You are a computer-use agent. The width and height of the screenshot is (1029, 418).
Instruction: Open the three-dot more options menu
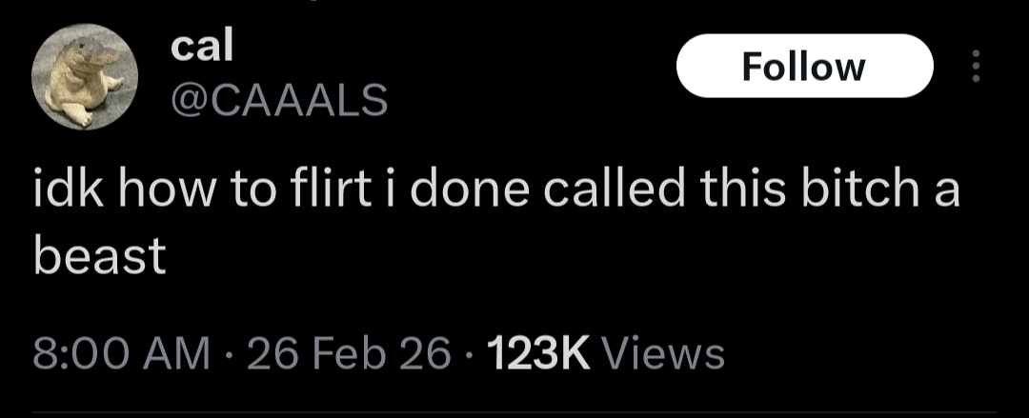pos(974,67)
